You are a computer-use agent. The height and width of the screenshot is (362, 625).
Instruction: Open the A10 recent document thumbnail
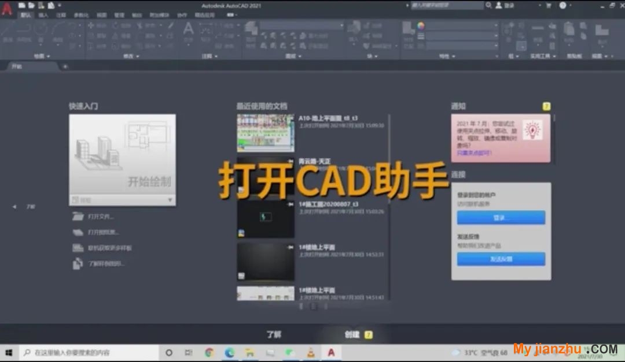click(x=266, y=133)
